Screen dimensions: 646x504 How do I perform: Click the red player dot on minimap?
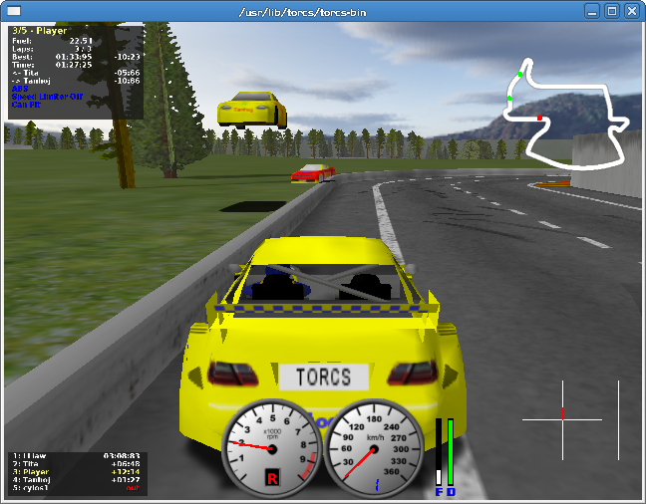pyautogui.click(x=539, y=119)
